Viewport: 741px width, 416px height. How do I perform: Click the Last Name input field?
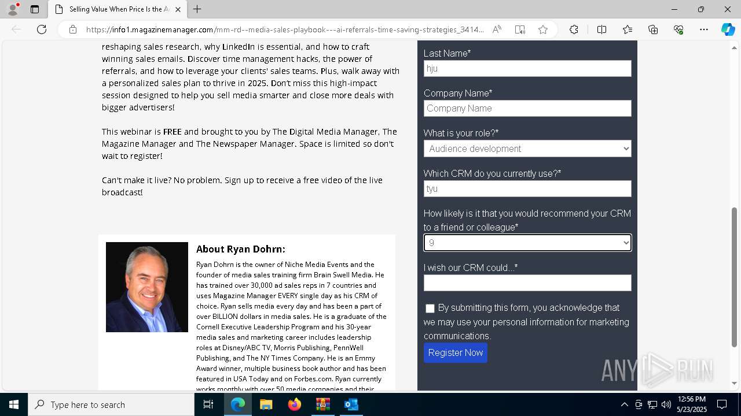coord(527,68)
